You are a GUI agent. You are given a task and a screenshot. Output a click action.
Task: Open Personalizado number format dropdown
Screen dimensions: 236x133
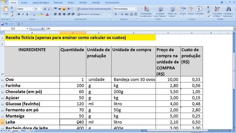136,9
